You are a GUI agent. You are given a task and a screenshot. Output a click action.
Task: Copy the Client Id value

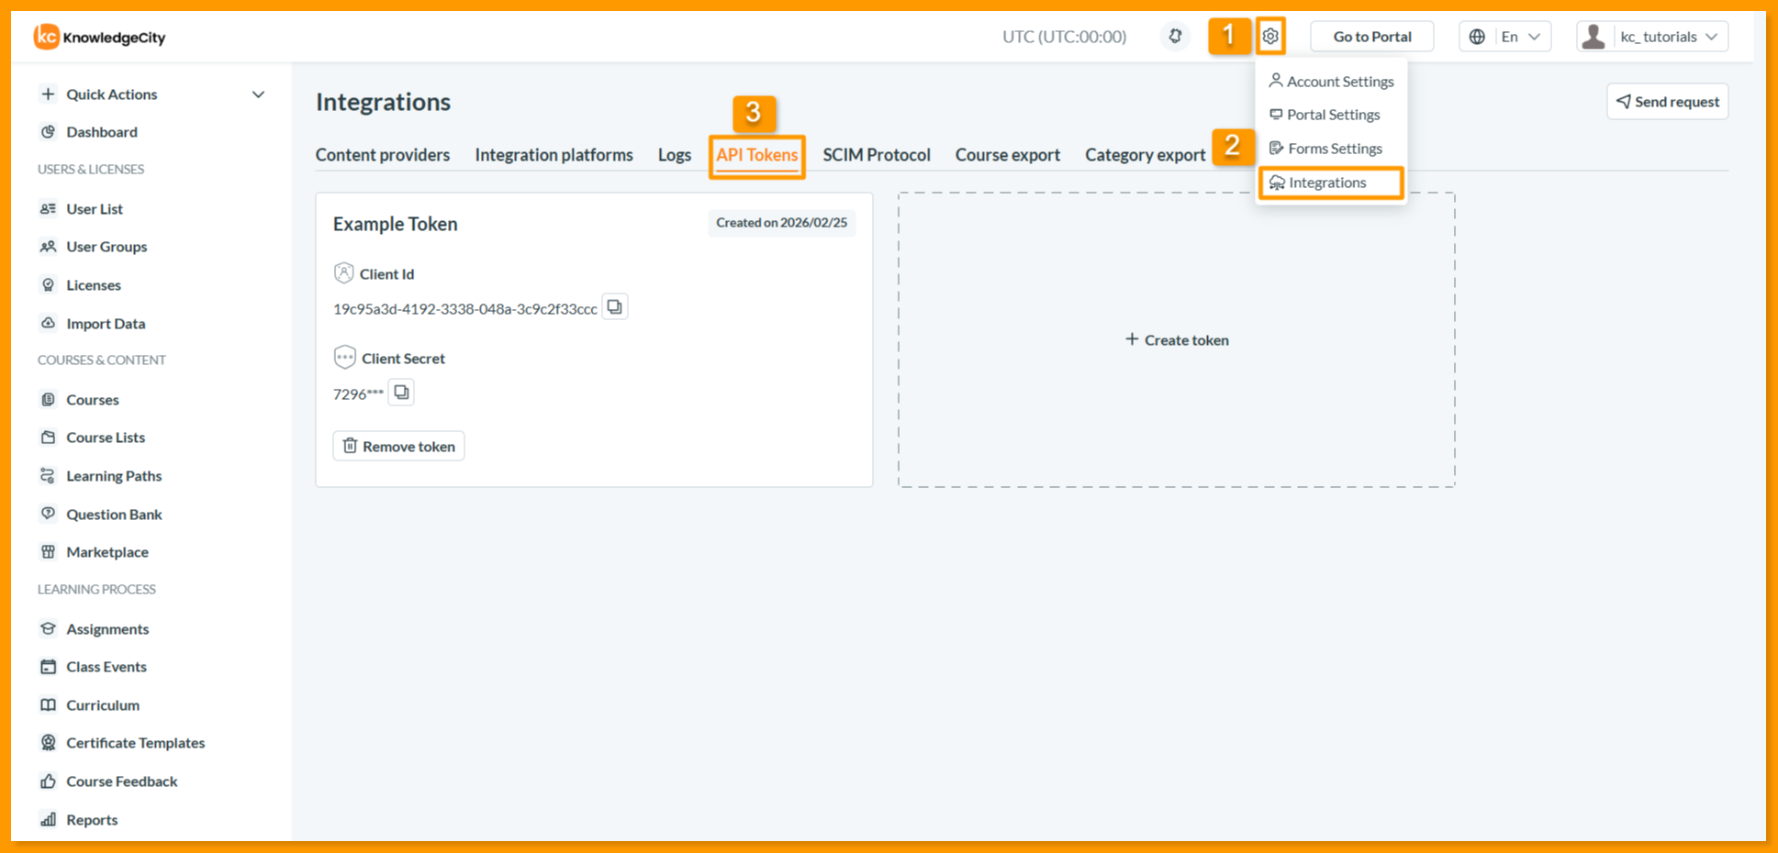click(615, 307)
